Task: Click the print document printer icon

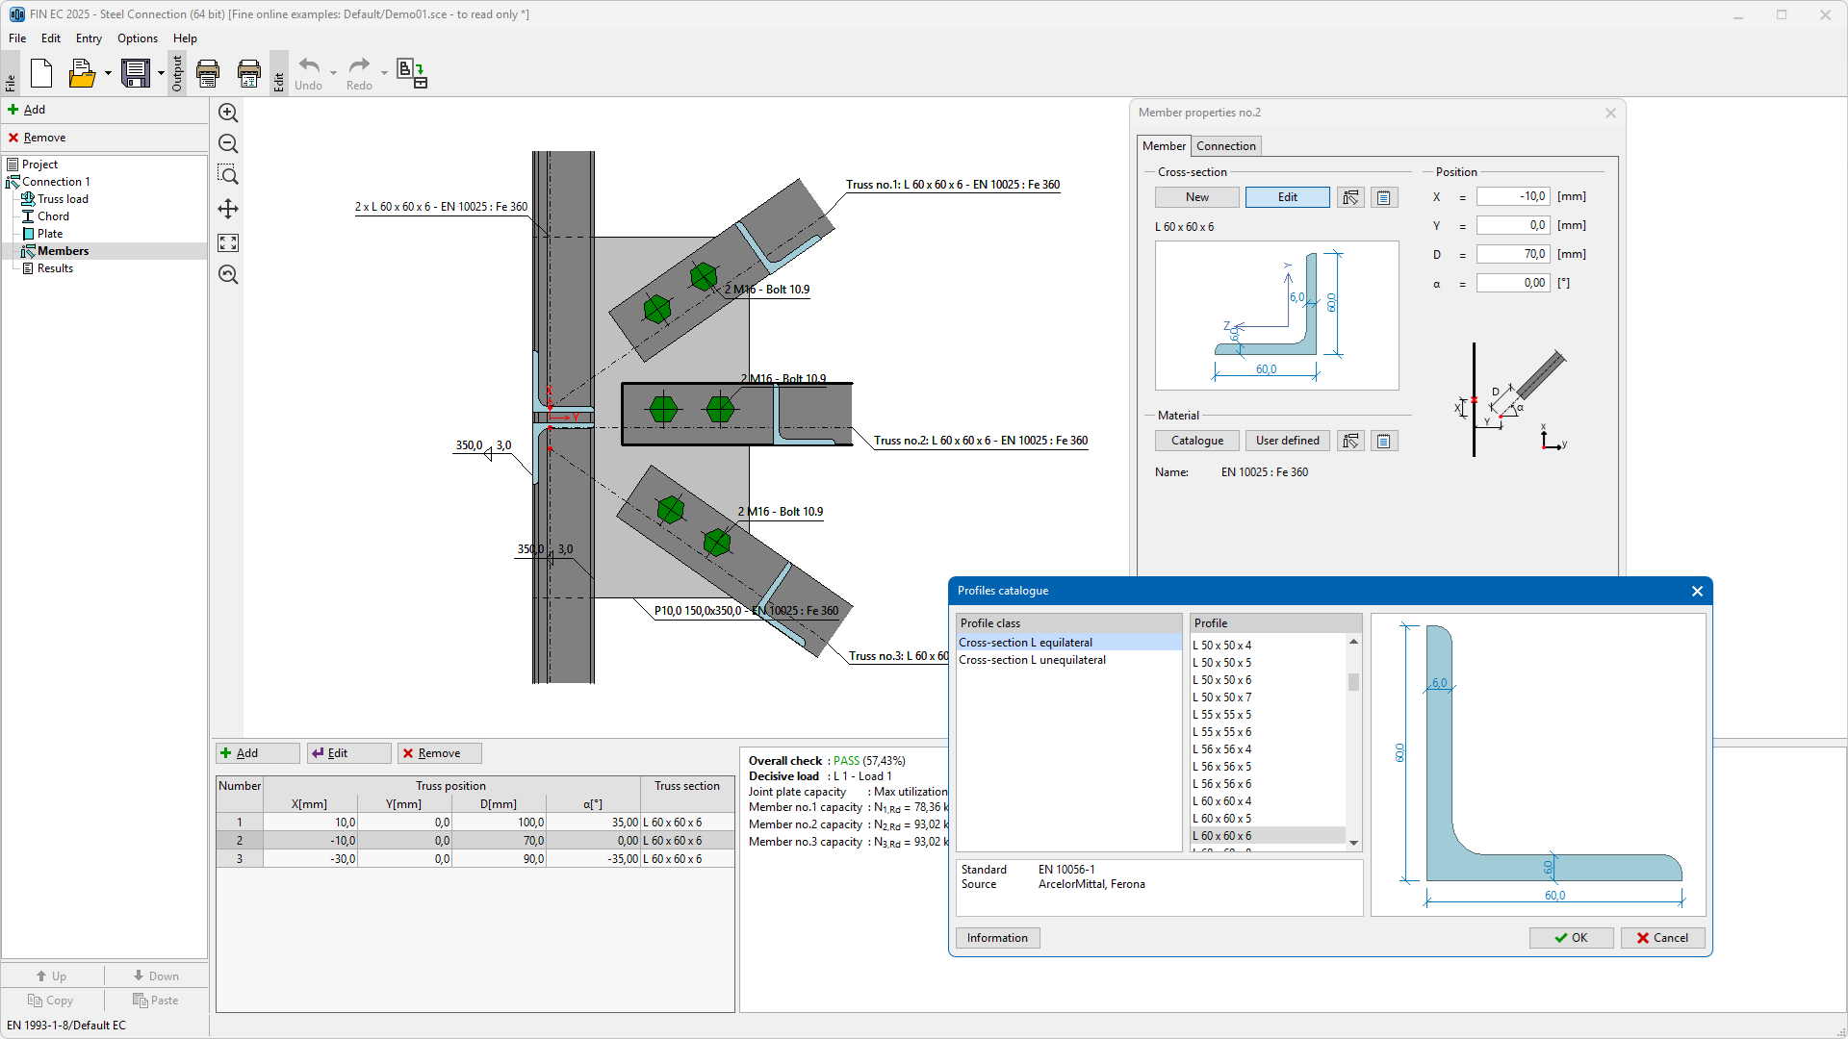Action: coord(208,73)
